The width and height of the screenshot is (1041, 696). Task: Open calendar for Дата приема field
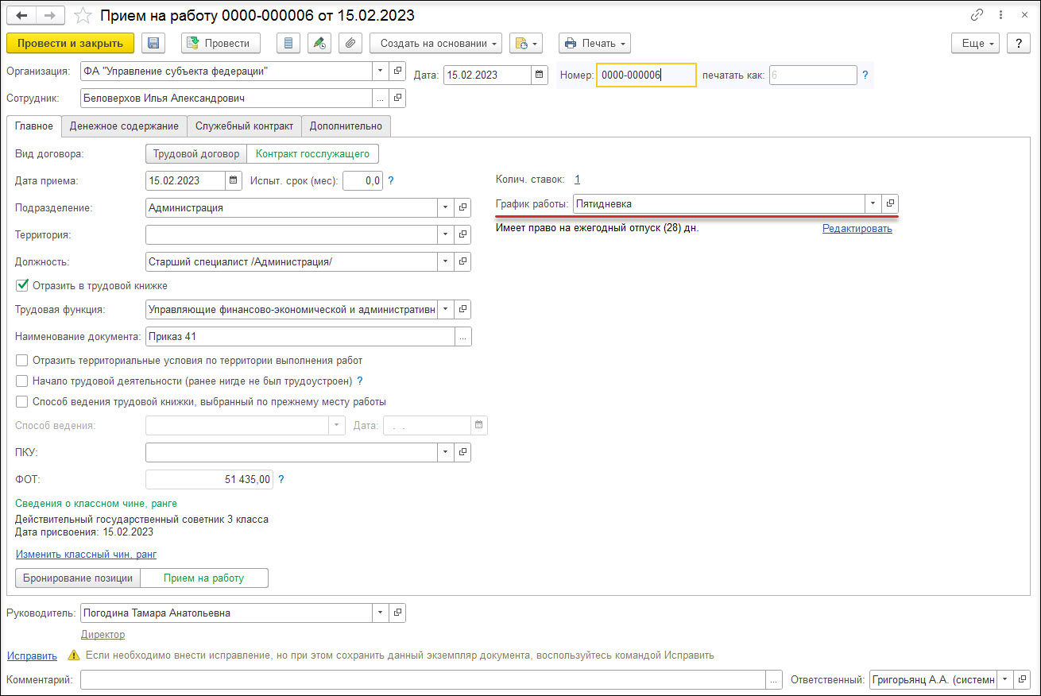(x=234, y=180)
